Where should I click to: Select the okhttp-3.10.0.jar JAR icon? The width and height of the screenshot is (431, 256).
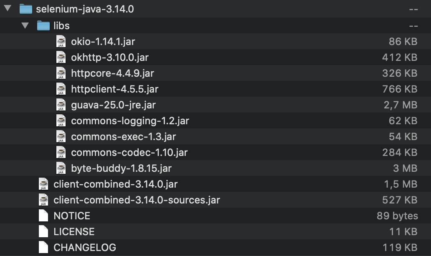(x=61, y=57)
